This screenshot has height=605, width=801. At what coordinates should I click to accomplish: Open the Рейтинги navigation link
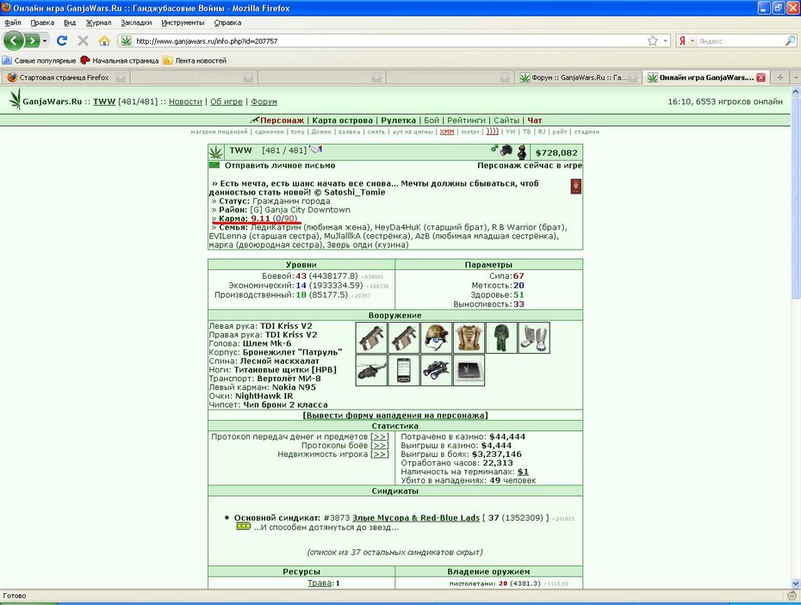click(x=467, y=120)
